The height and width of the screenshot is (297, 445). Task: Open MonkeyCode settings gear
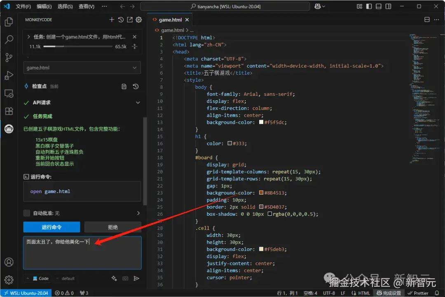[139, 20]
